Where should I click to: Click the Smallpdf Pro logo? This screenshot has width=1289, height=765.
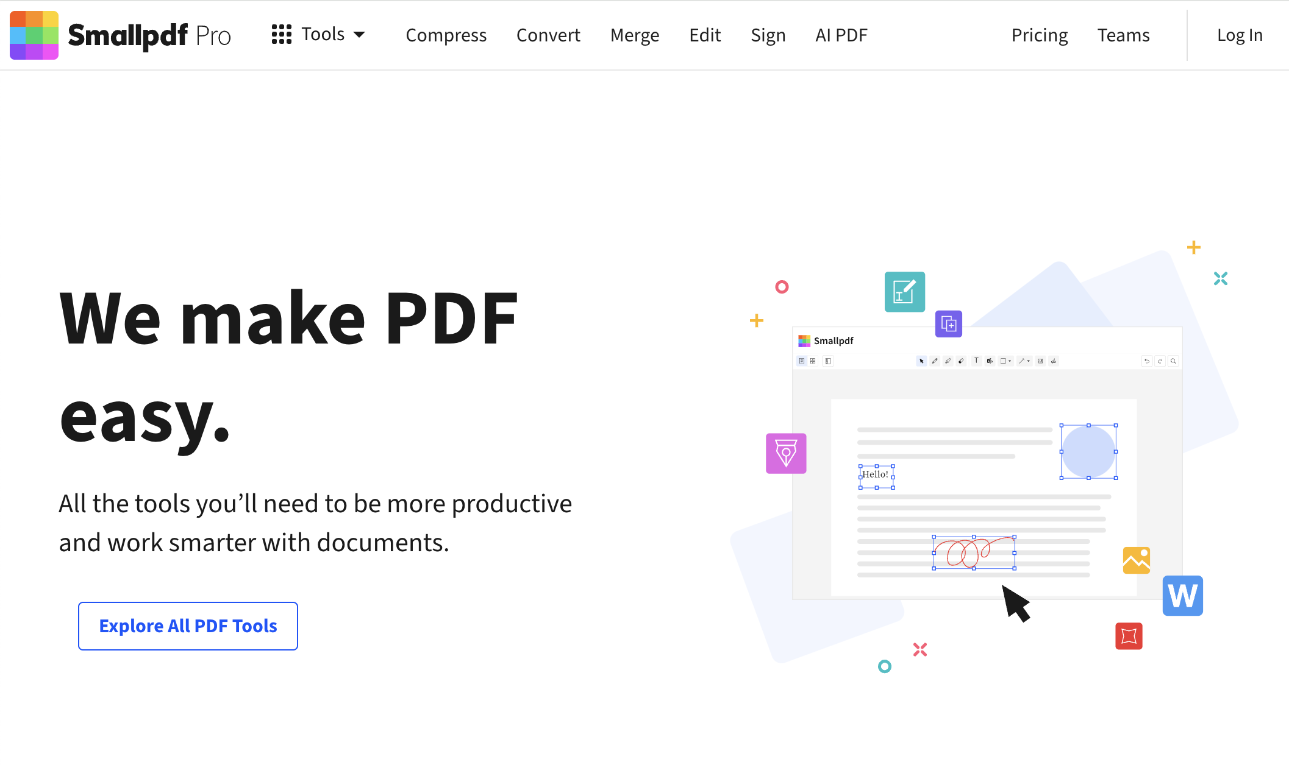click(120, 35)
